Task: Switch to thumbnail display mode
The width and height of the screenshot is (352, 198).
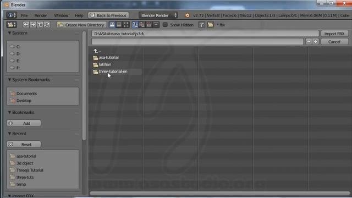Action: click(126, 25)
